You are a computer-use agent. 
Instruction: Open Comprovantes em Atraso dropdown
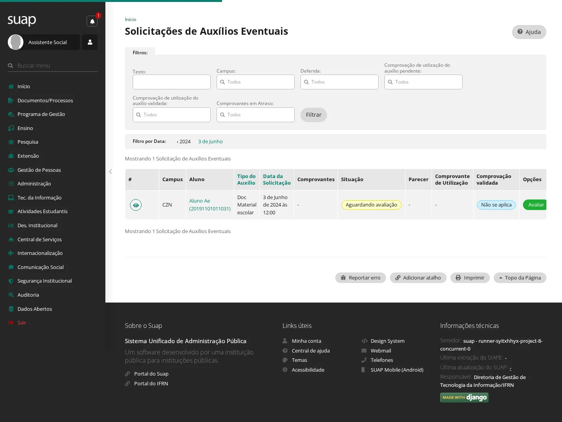tap(256, 115)
